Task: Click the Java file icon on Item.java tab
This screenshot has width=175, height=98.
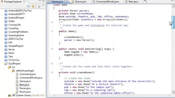Action: pos(126,2)
